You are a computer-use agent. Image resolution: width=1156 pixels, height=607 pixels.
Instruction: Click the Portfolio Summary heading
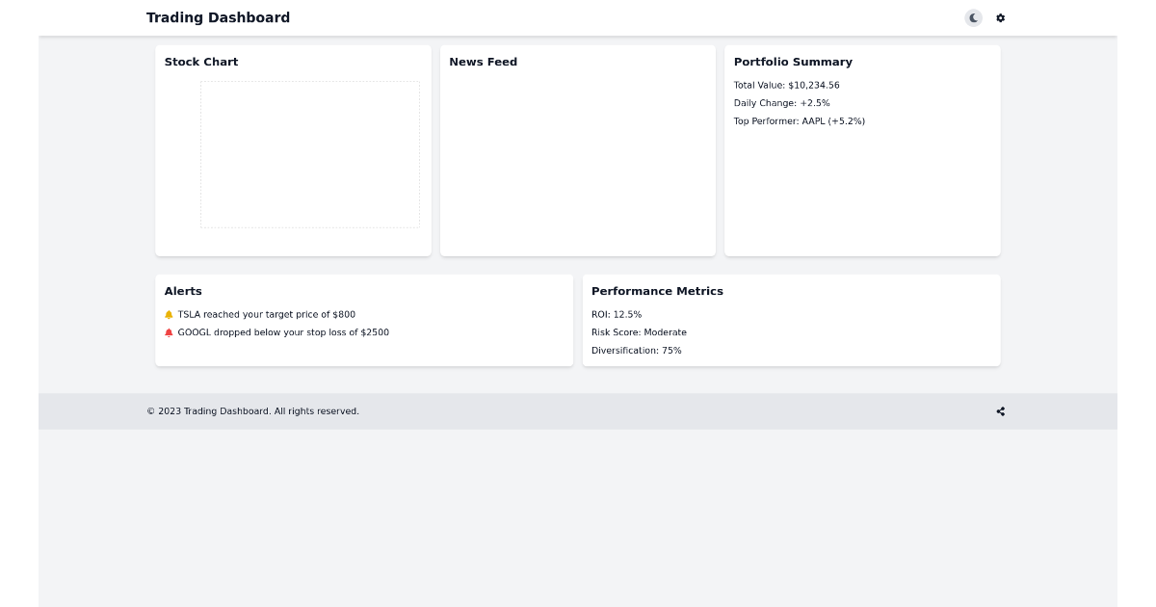pos(793,62)
